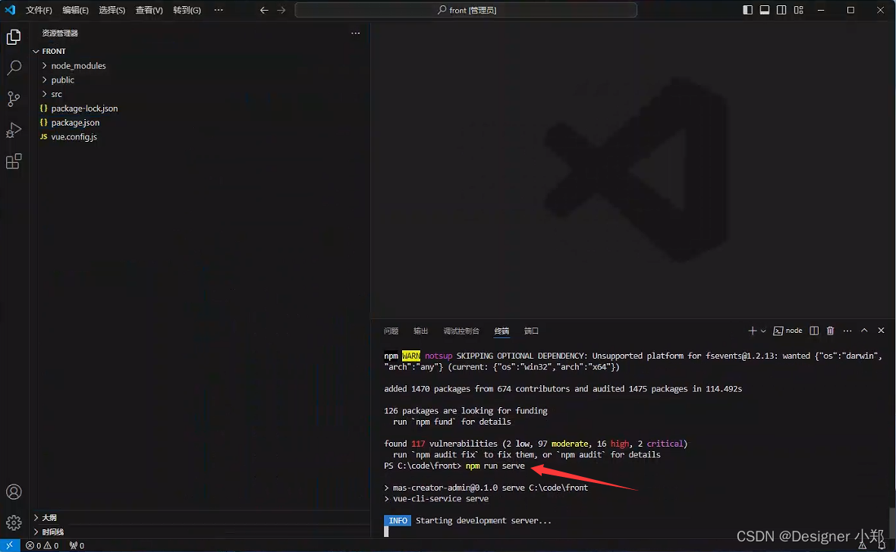The width and height of the screenshot is (896, 552).
Task: Expand the public folder
Action: pos(200,80)
